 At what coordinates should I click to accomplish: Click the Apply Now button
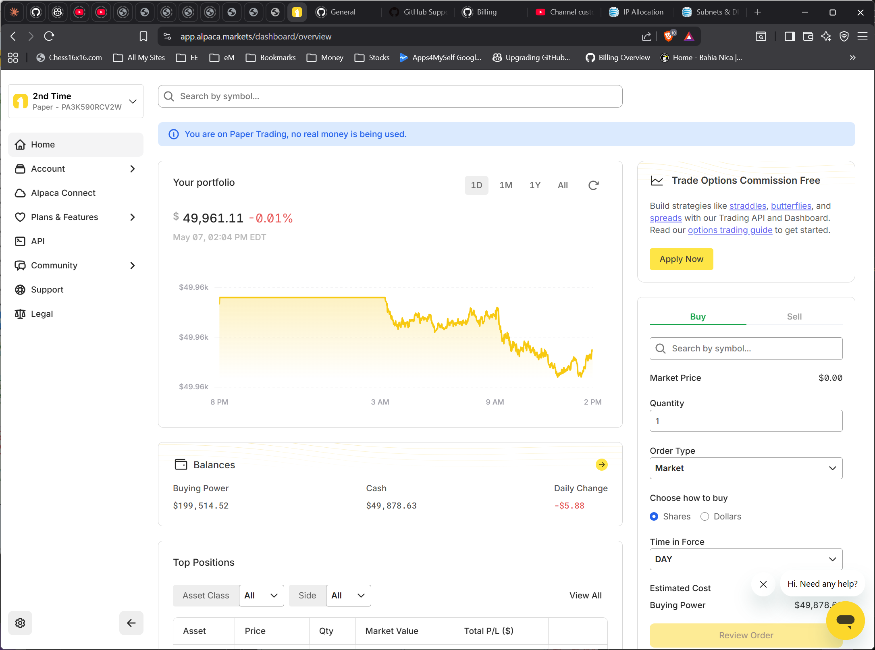681,259
